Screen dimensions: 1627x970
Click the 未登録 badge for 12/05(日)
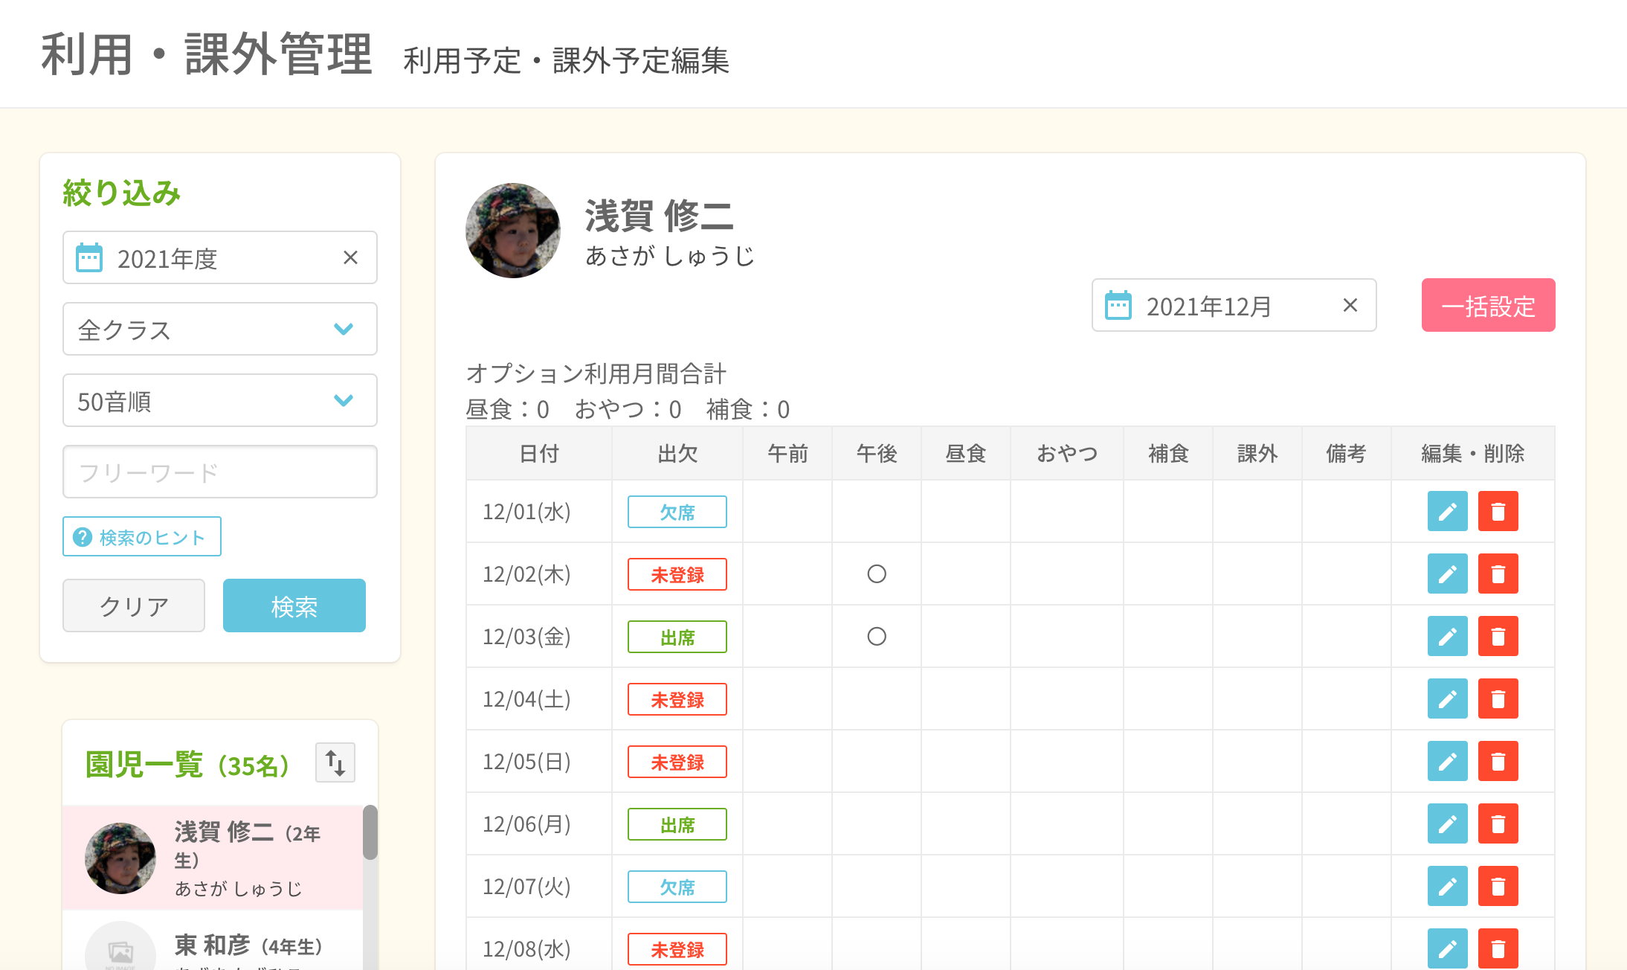677,762
